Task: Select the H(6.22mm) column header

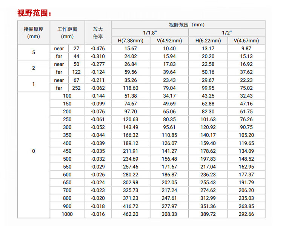Action: coord(208,41)
